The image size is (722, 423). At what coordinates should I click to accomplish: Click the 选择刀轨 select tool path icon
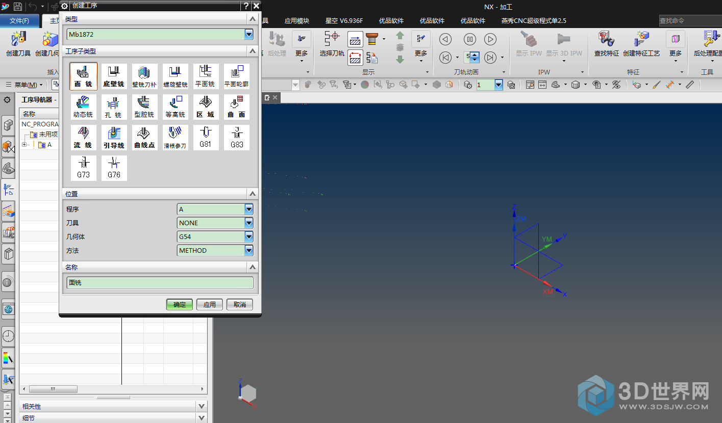(332, 43)
